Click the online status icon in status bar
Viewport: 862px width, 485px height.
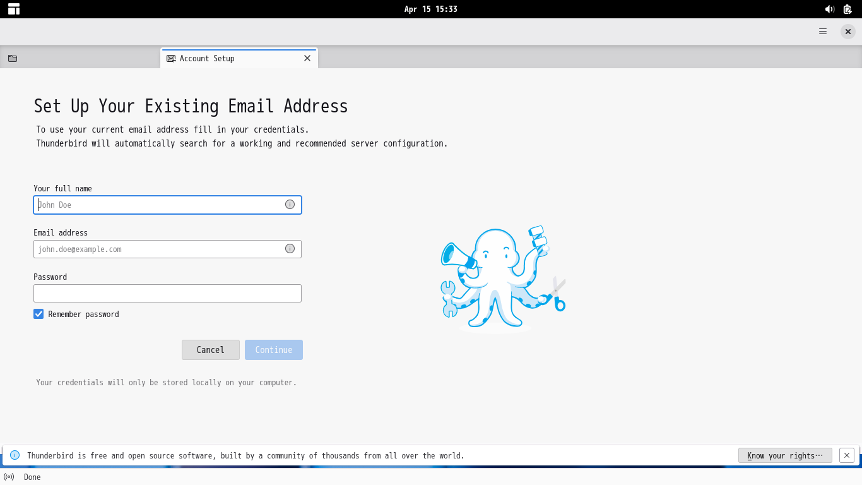[x=9, y=477]
